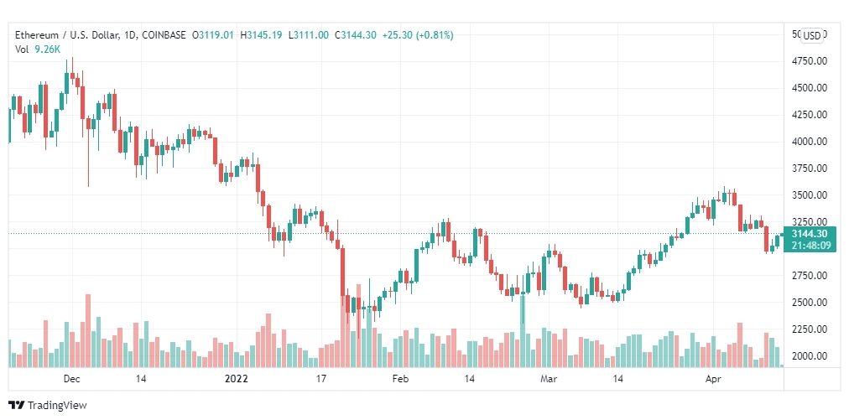Select the Dec marker on time axis

coord(71,379)
